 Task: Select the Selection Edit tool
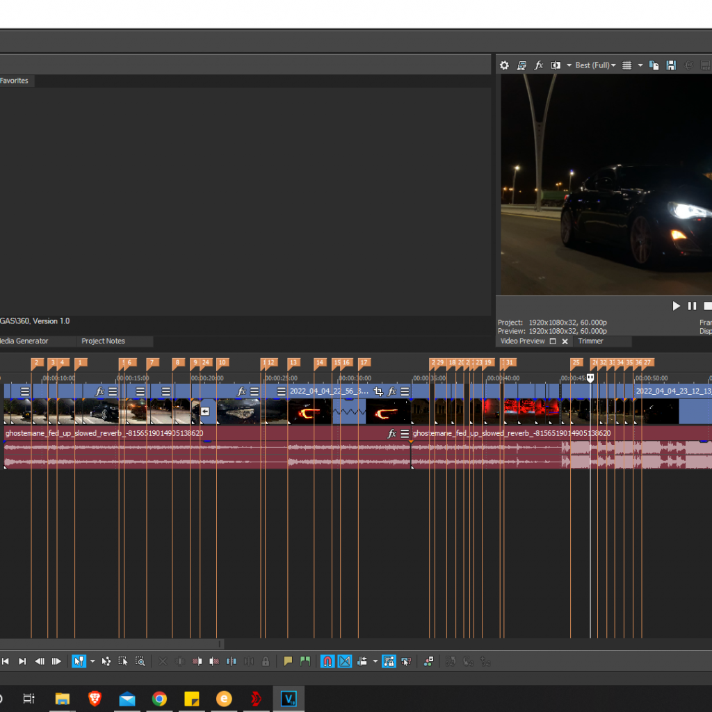123,661
